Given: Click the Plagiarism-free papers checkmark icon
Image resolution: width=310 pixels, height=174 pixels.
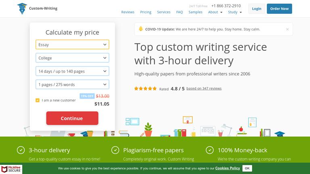Looking at the screenshot, I should 115,150.
